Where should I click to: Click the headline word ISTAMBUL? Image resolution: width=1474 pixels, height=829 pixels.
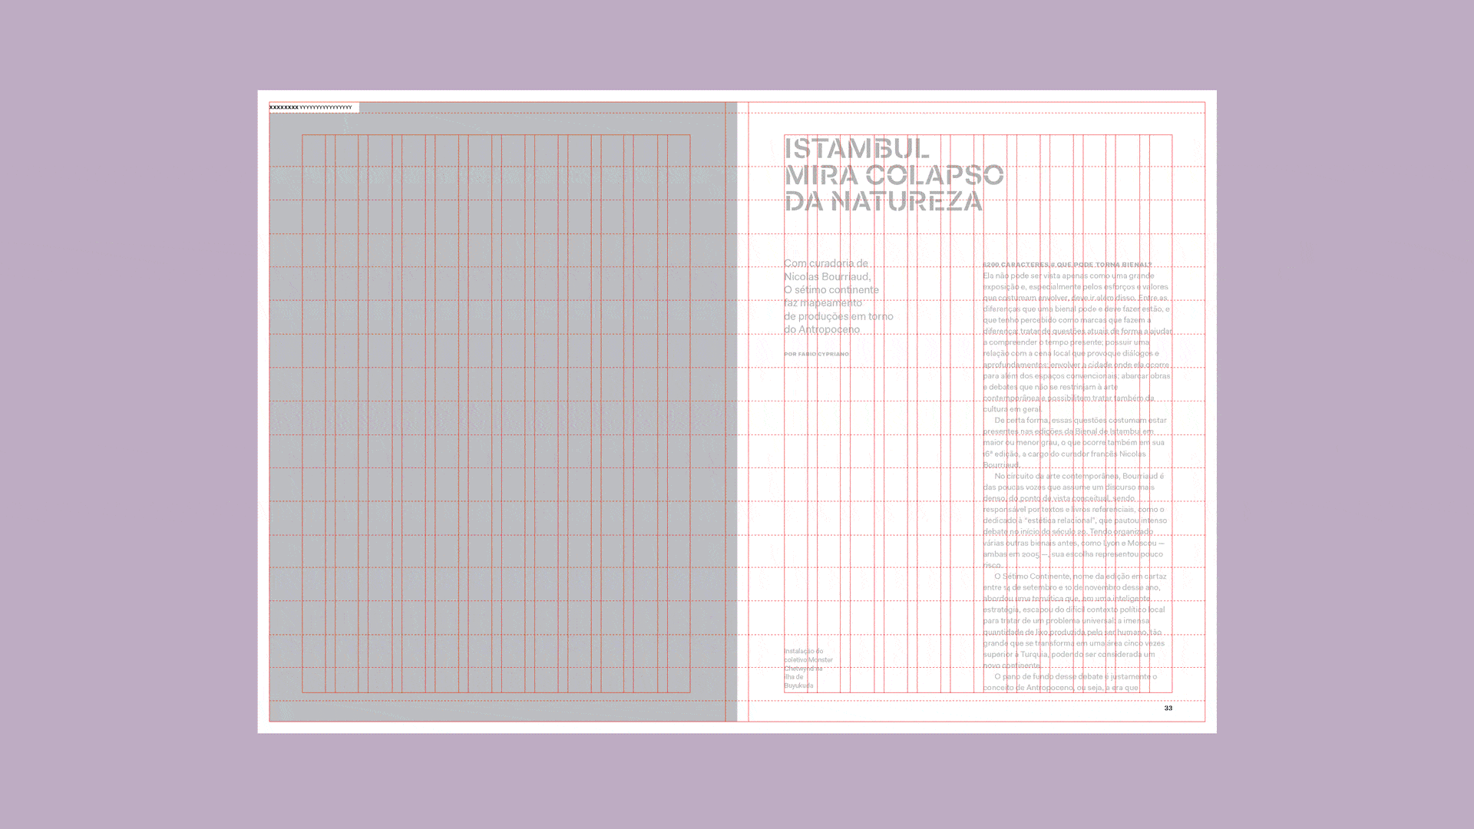tap(856, 148)
